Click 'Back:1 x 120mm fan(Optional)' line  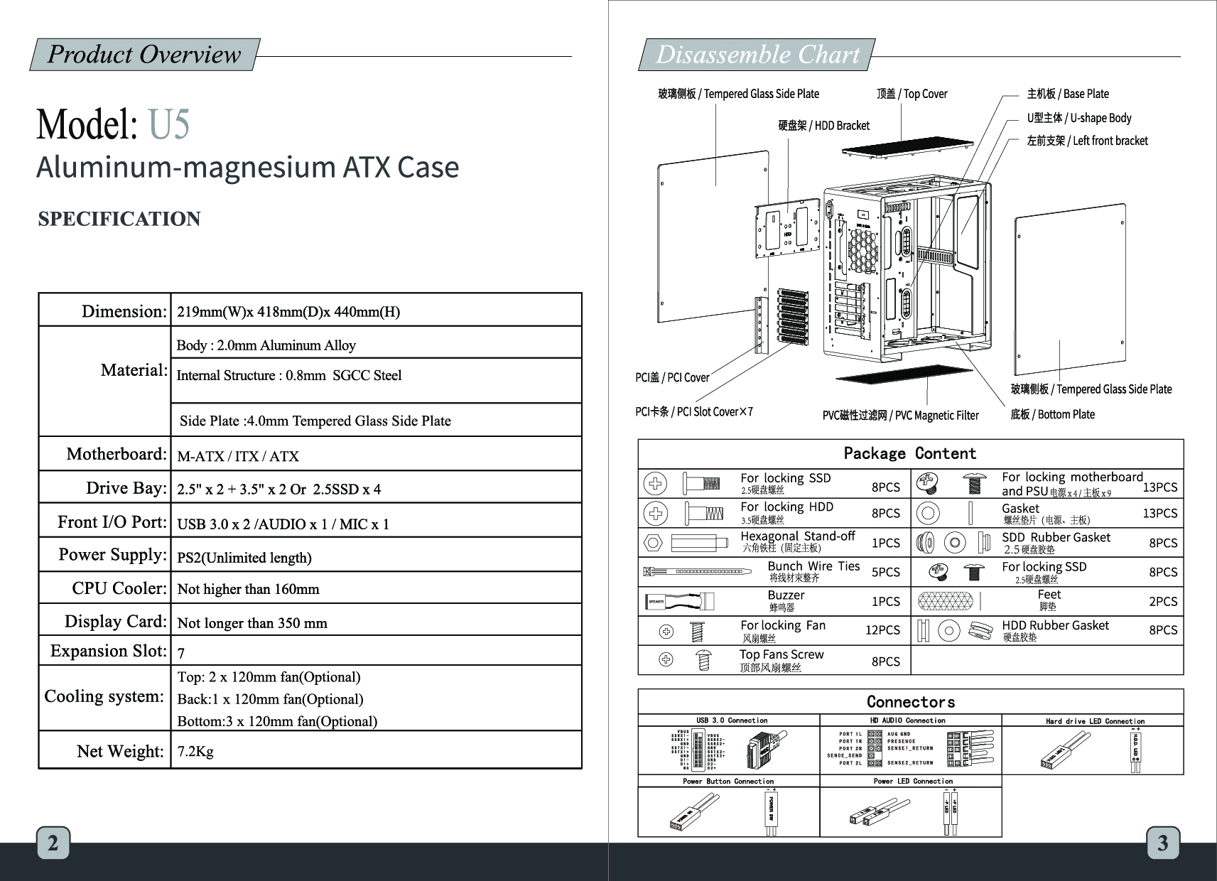(x=271, y=699)
